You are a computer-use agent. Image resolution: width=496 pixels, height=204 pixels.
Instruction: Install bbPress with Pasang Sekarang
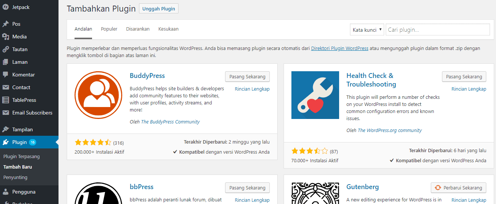point(247,188)
